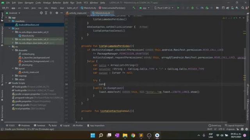Image resolution: width=250 pixels, height=140 pixels.
Task: Toggle the Build Variants side panel
Action: pos(2,113)
